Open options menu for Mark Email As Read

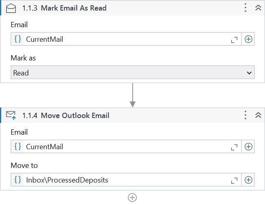[245, 8]
